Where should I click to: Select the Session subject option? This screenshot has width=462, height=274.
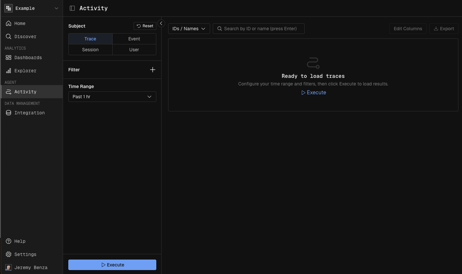click(x=90, y=50)
